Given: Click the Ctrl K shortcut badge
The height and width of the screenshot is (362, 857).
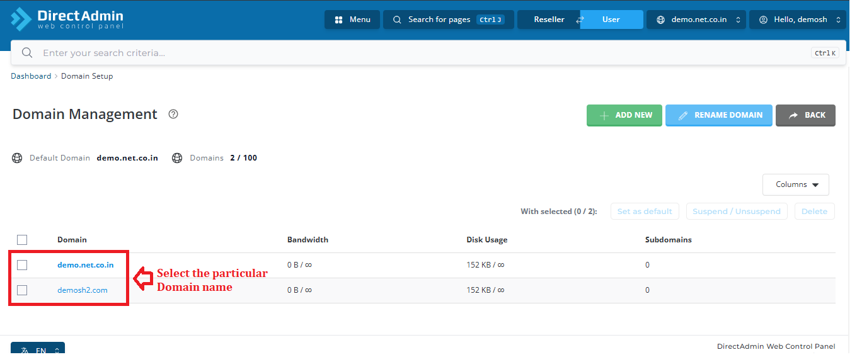Looking at the screenshot, I should 825,53.
